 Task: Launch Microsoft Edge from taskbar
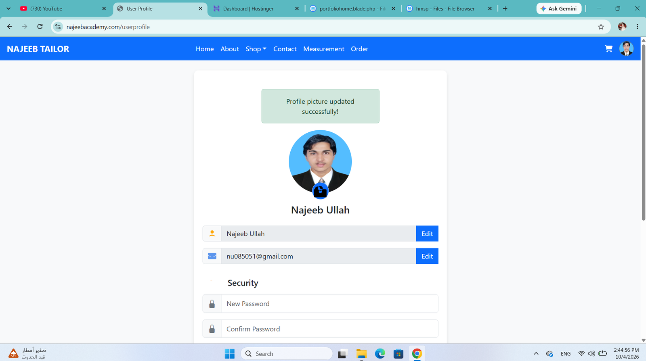click(x=380, y=354)
